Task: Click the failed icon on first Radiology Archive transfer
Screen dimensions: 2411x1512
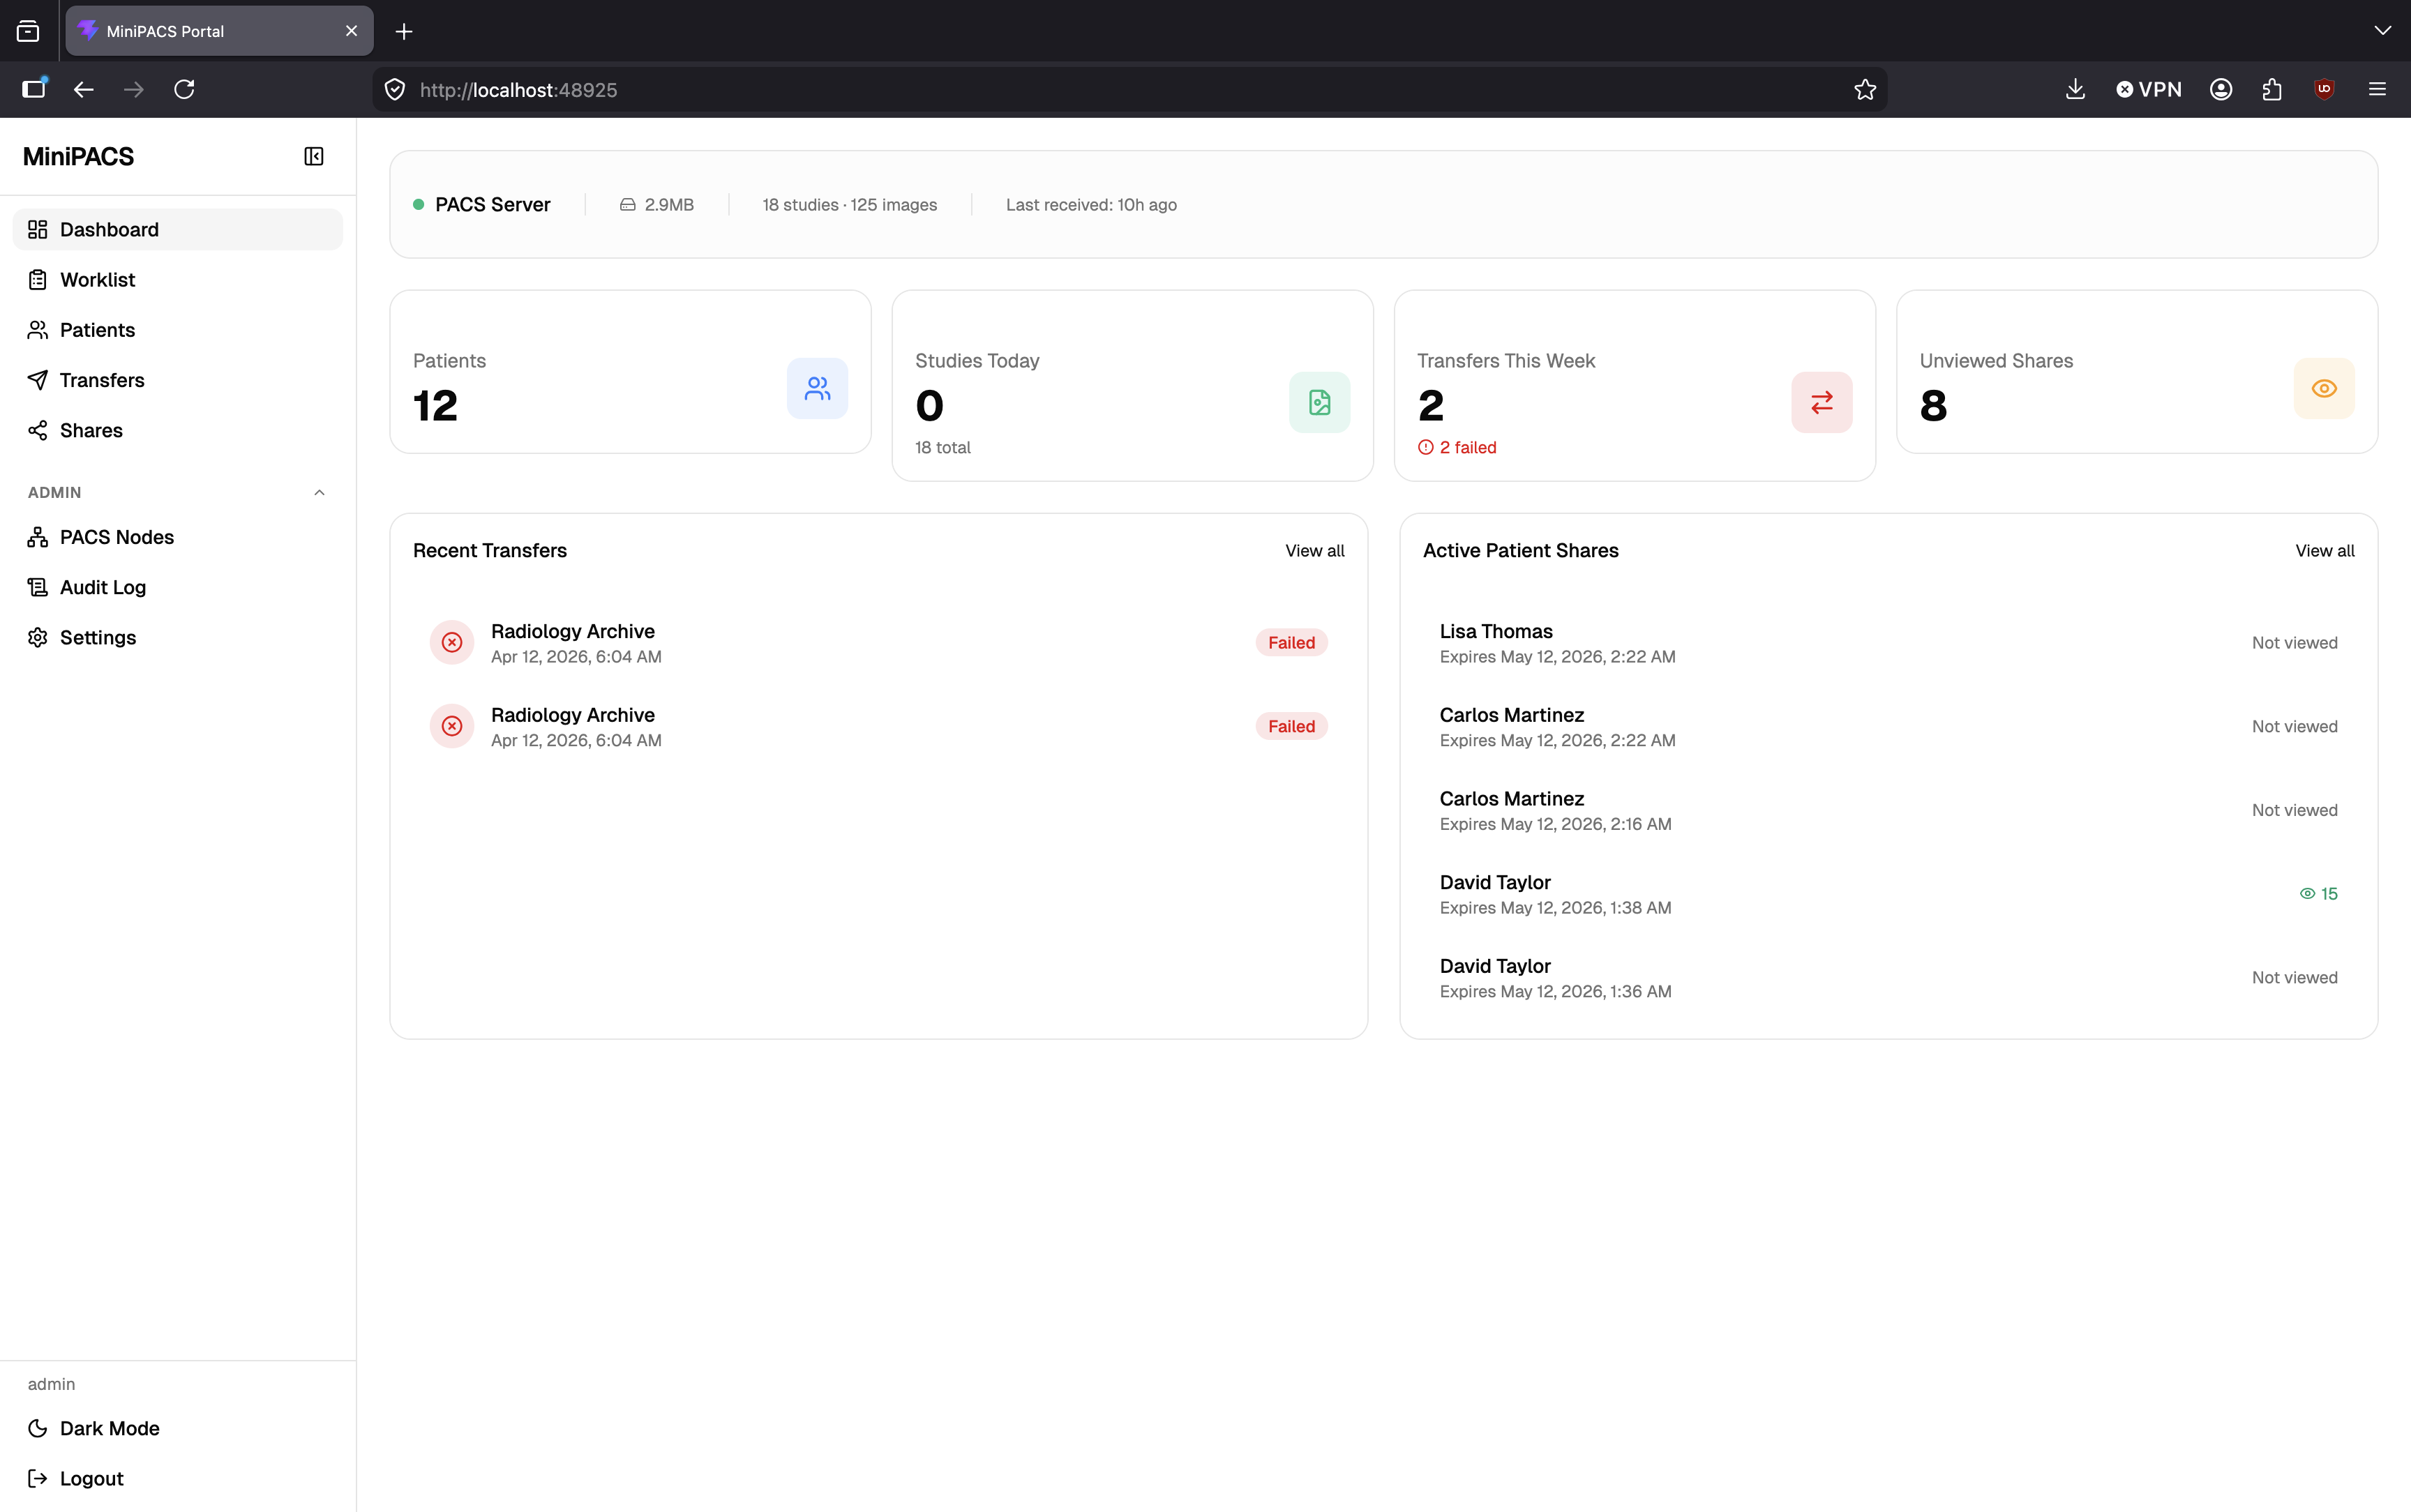Action: (452, 642)
